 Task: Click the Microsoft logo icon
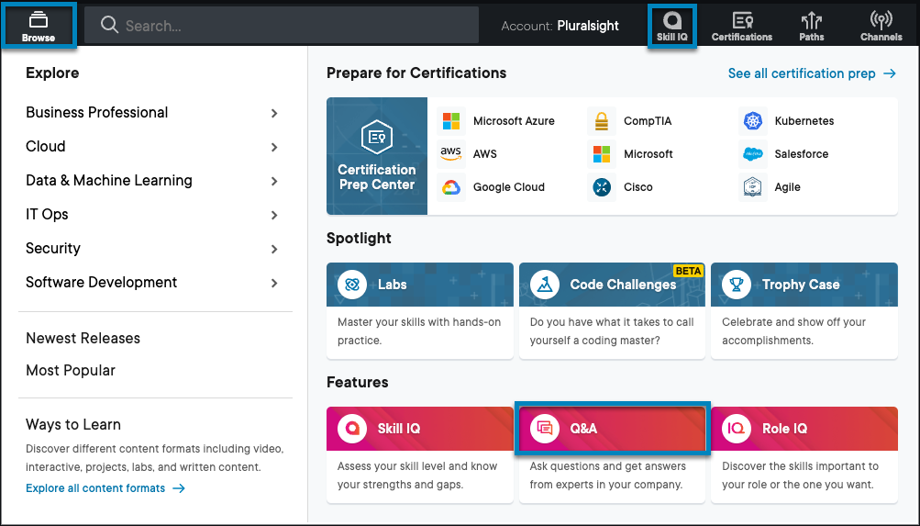pyautogui.click(x=602, y=154)
